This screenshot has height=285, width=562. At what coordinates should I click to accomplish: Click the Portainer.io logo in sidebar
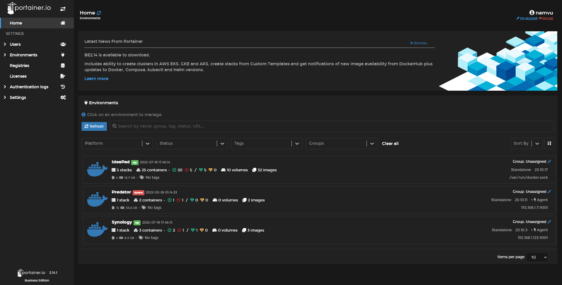(x=29, y=8)
